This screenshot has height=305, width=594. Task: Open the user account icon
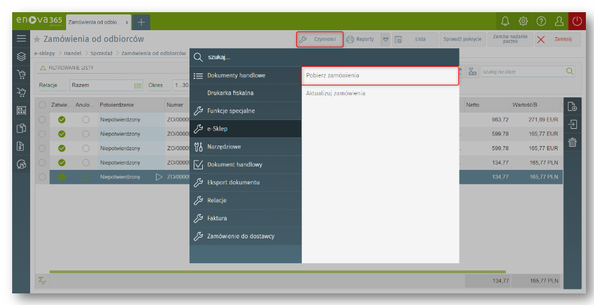[559, 21]
